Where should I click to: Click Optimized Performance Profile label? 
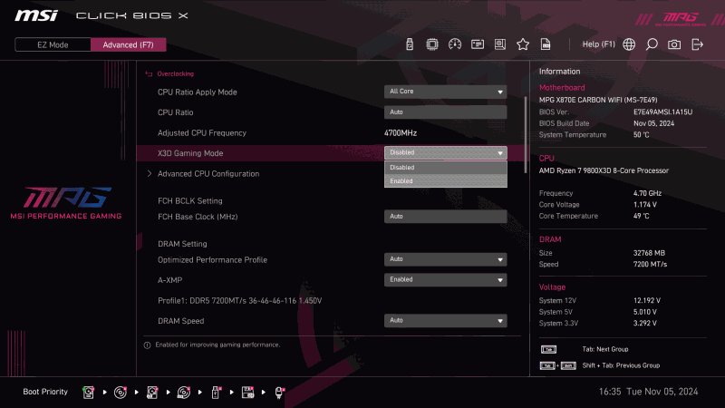point(213,260)
